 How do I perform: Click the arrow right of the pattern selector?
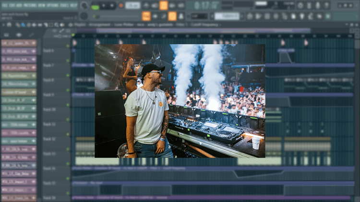(x=242, y=16)
